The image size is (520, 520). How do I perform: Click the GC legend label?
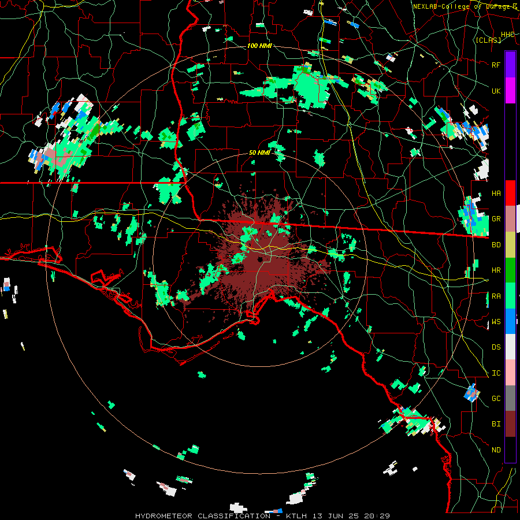coord(496,399)
